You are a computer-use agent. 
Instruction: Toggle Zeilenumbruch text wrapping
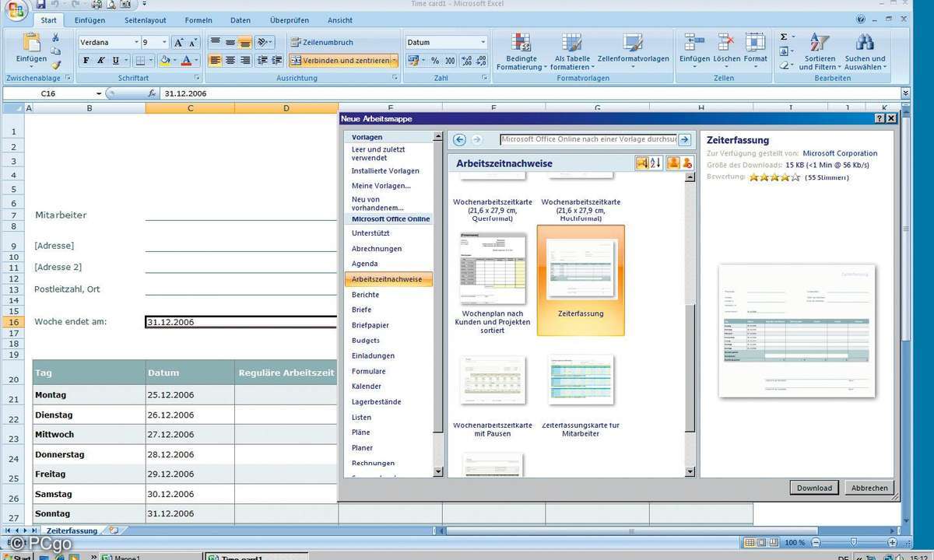321,42
